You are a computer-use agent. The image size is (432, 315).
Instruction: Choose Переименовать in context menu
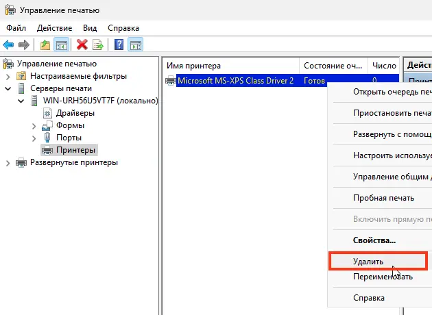coord(380,277)
